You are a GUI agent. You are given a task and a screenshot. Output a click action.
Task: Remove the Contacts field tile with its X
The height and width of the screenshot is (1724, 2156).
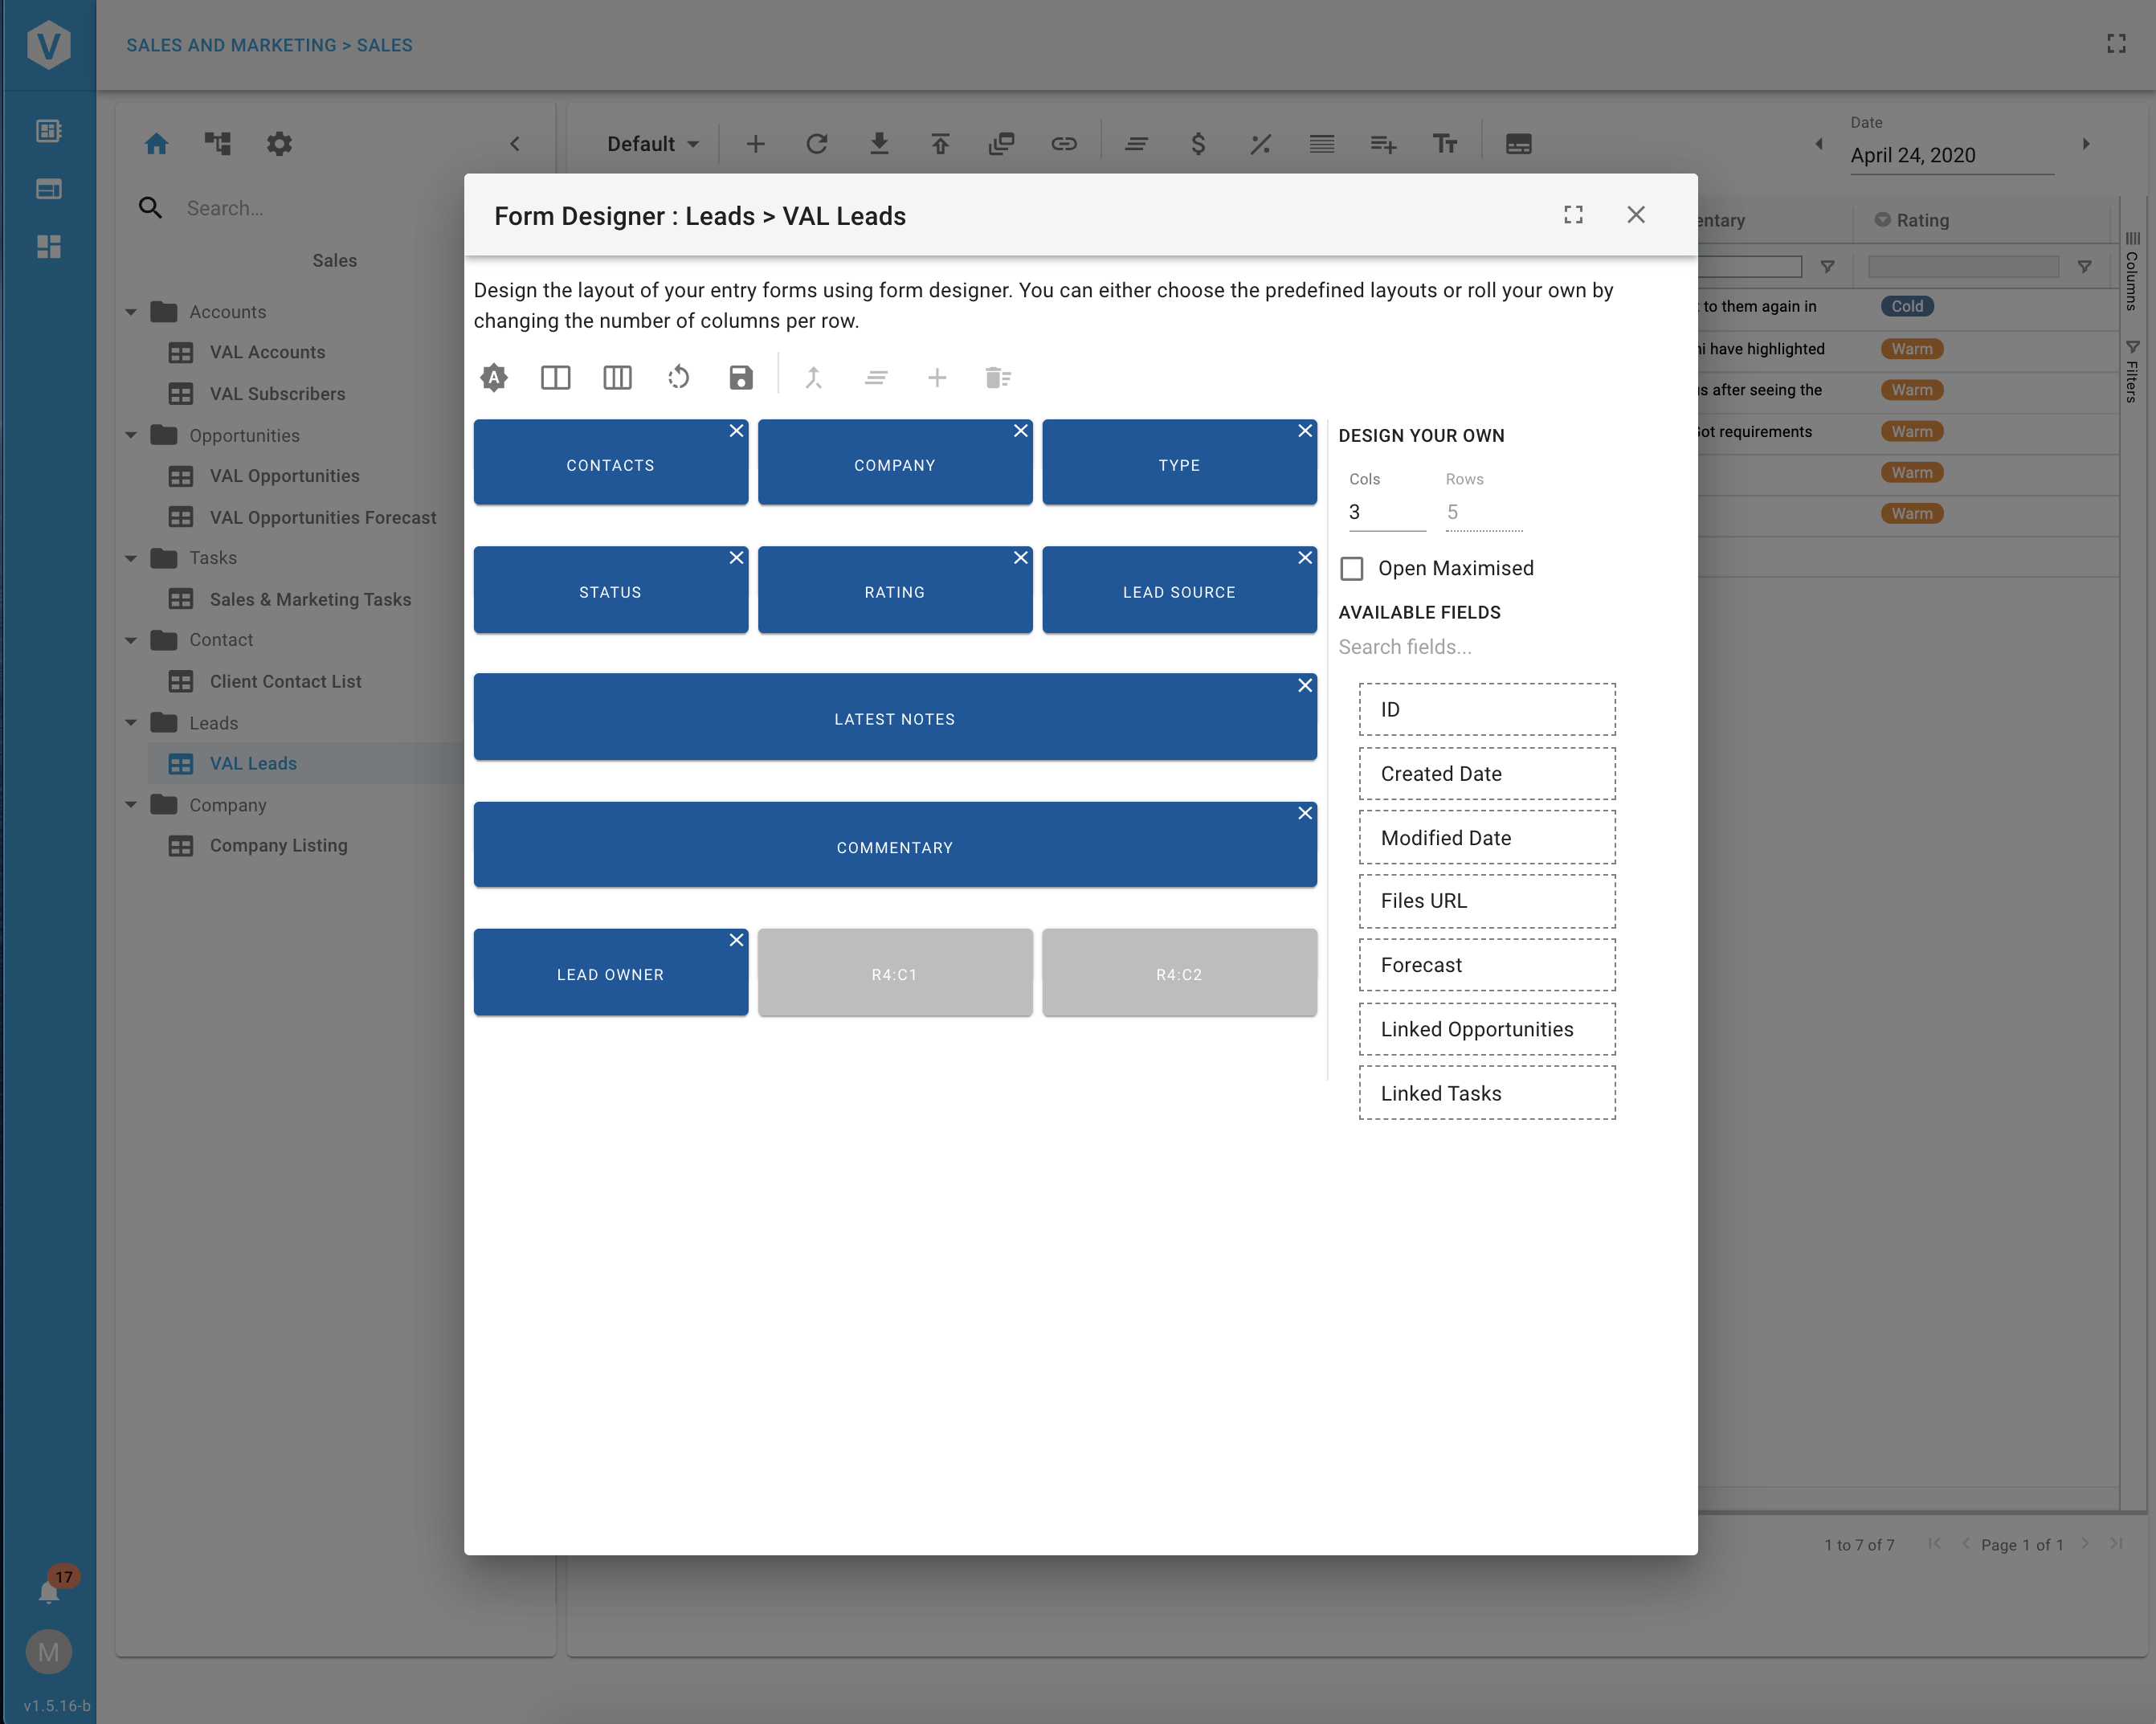coord(736,431)
